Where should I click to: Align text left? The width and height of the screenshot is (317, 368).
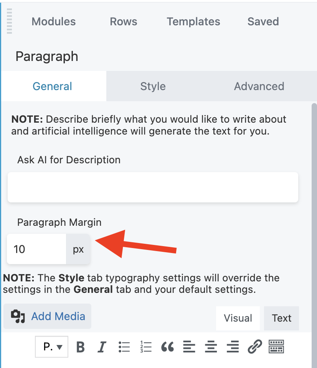(x=189, y=347)
